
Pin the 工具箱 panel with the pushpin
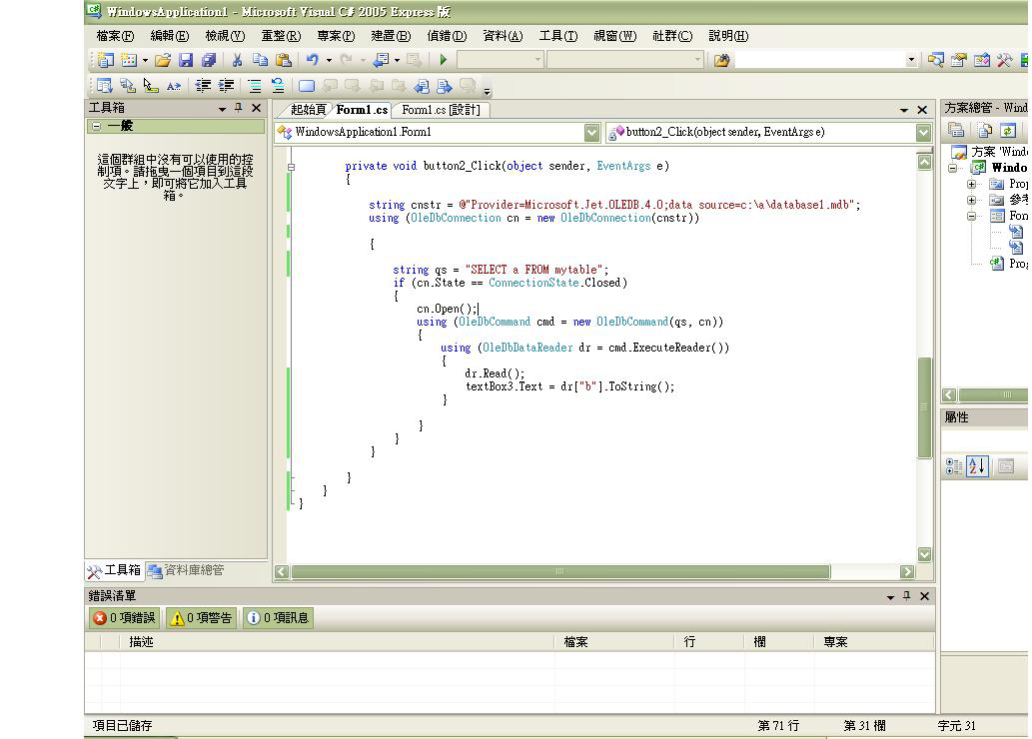[x=238, y=107]
